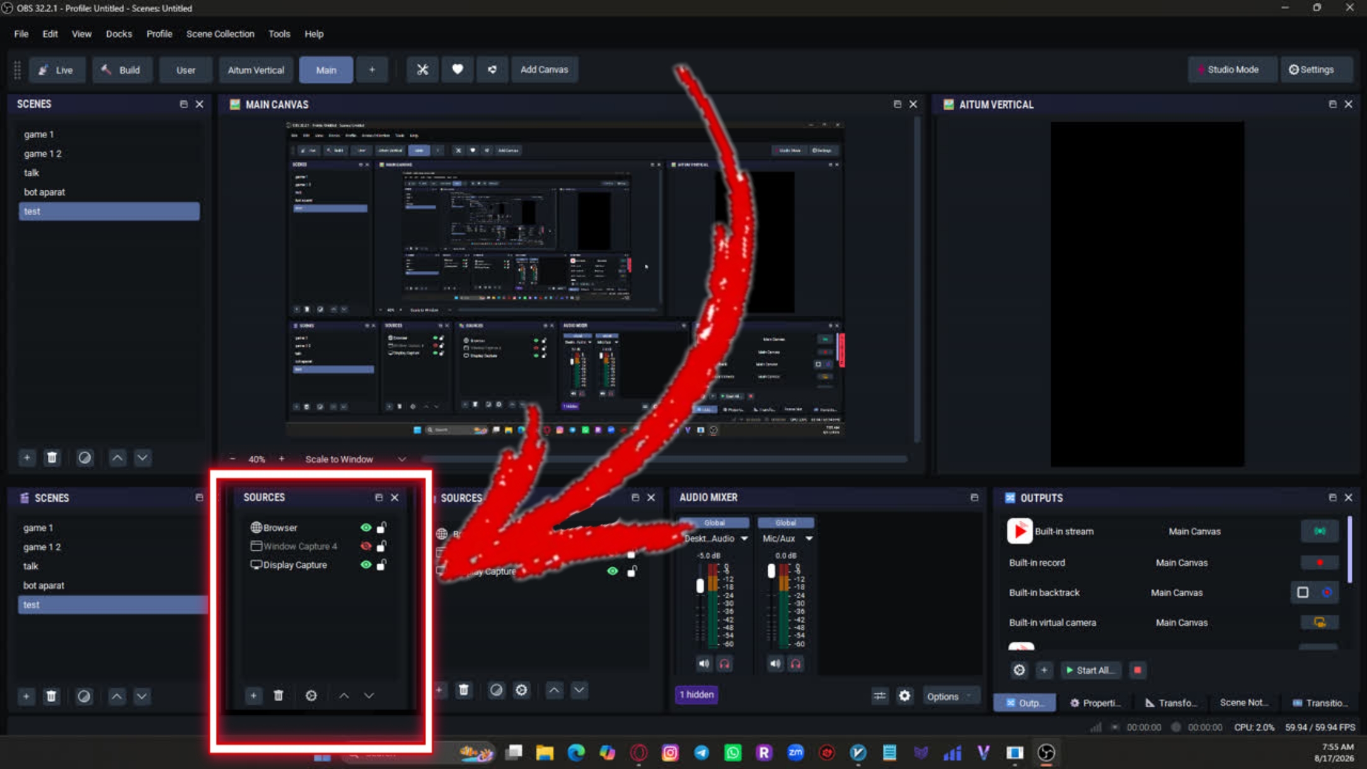Switch to the Build tab

[x=122, y=70]
